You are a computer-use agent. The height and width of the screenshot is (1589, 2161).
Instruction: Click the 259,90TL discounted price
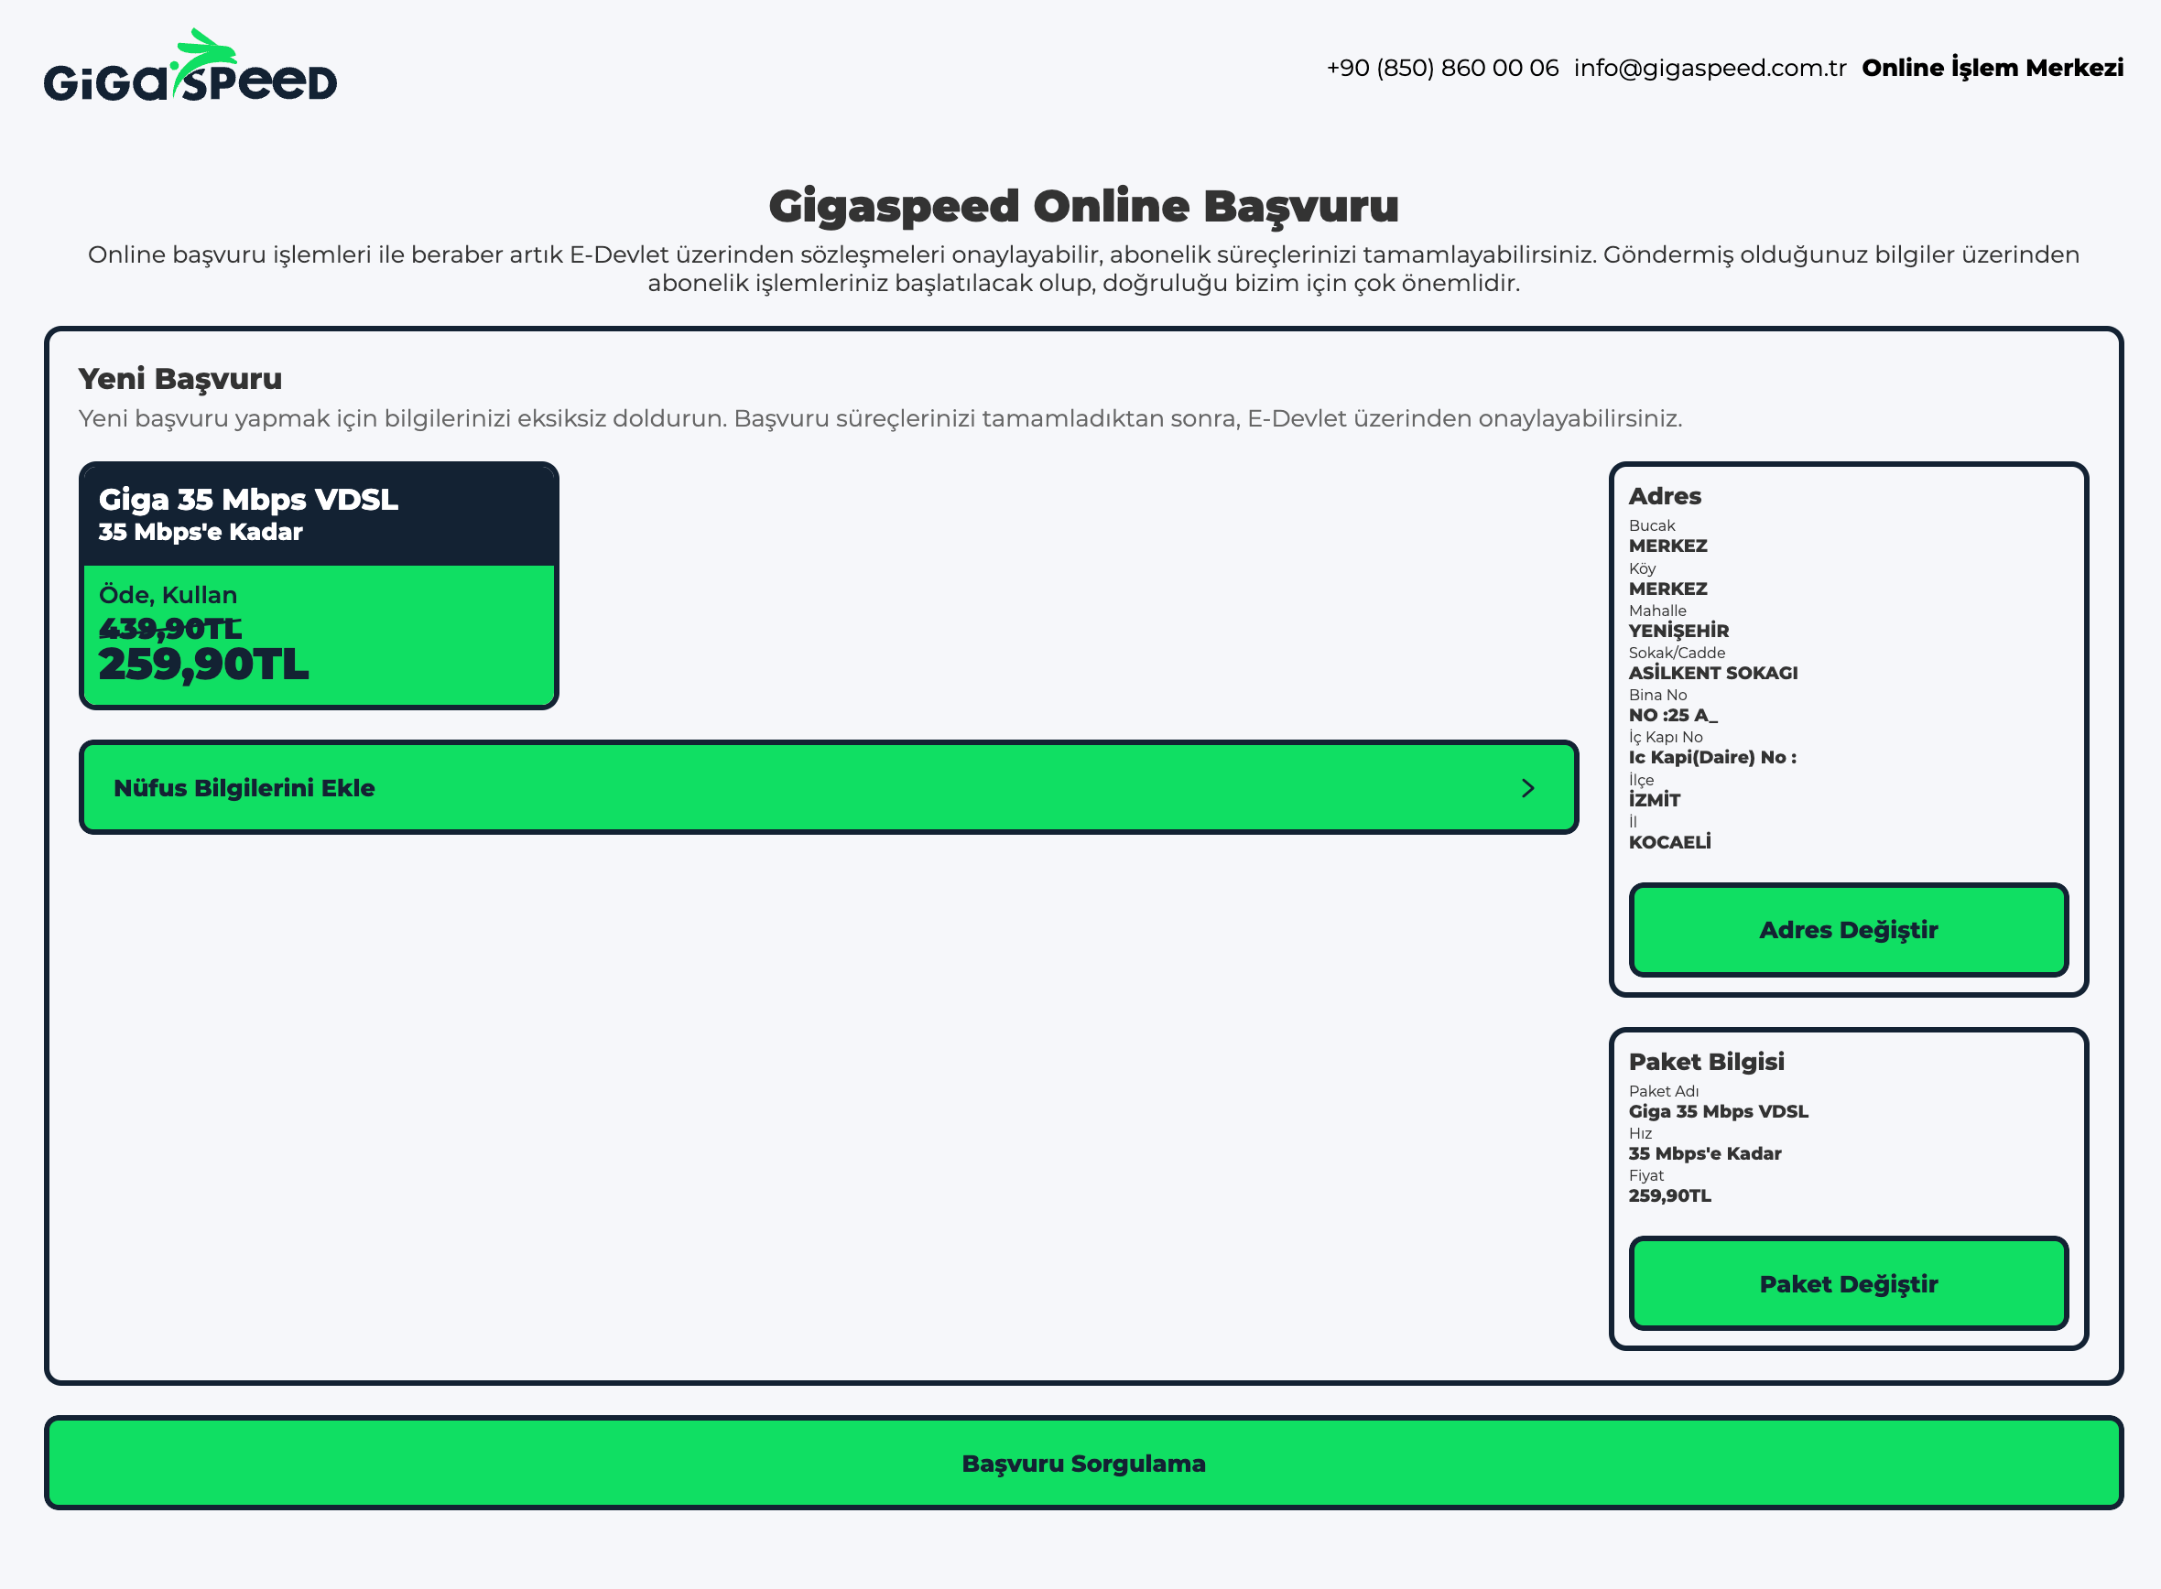[204, 665]
